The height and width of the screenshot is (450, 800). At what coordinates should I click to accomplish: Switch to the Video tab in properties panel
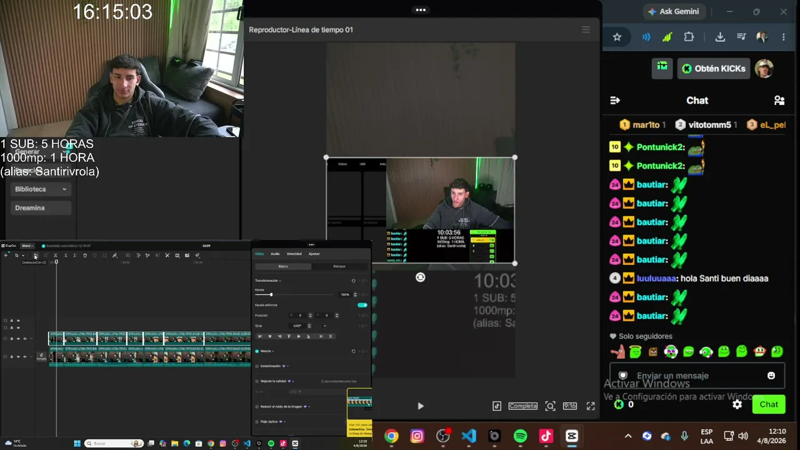(x=259, y=254)
